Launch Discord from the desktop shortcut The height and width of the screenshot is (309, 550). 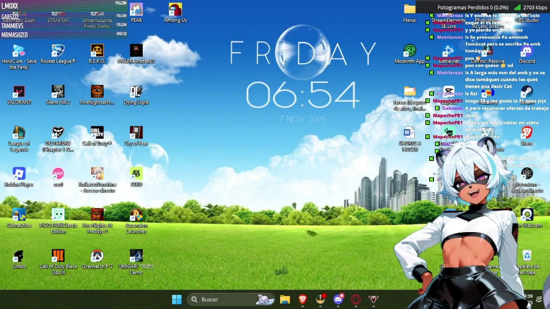pyautogui.click(x=527, y=54)
